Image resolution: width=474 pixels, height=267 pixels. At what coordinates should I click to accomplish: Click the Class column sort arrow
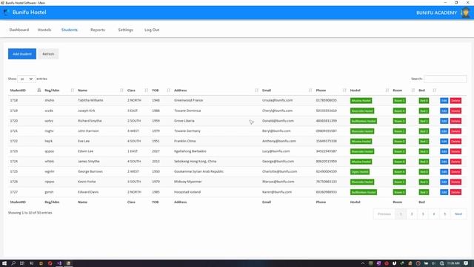[x=147, y=90]
